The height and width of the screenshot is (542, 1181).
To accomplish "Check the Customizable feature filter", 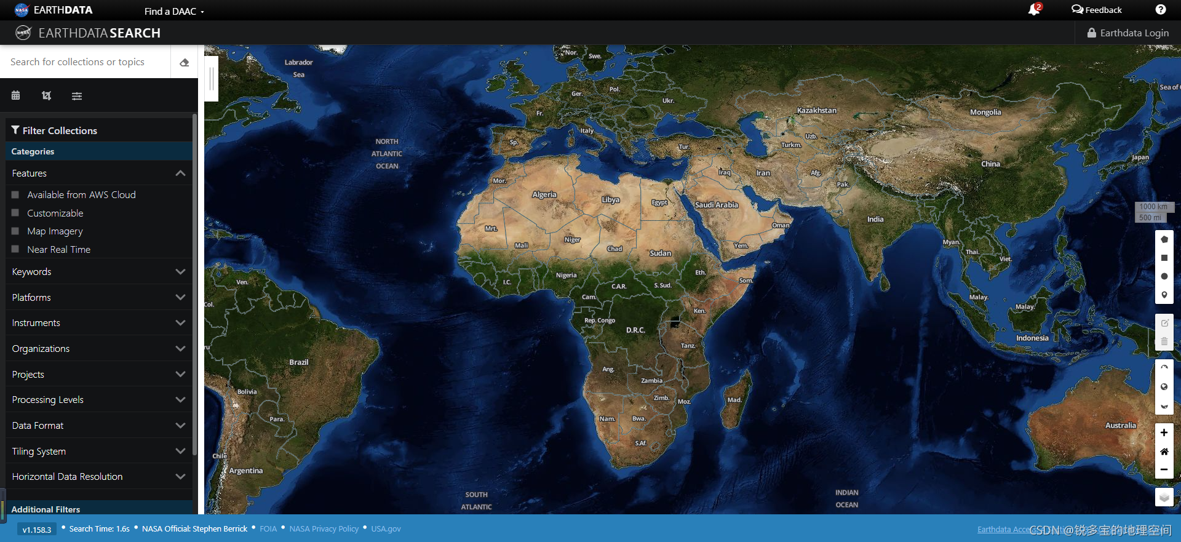I will tap(15, 213).
